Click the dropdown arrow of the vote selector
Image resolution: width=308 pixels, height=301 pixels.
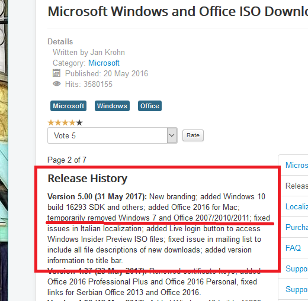click(172, 135)
